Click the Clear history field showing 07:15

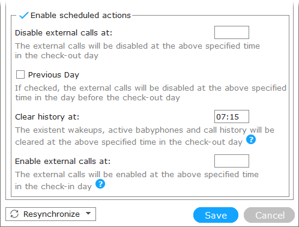point(232,117)
